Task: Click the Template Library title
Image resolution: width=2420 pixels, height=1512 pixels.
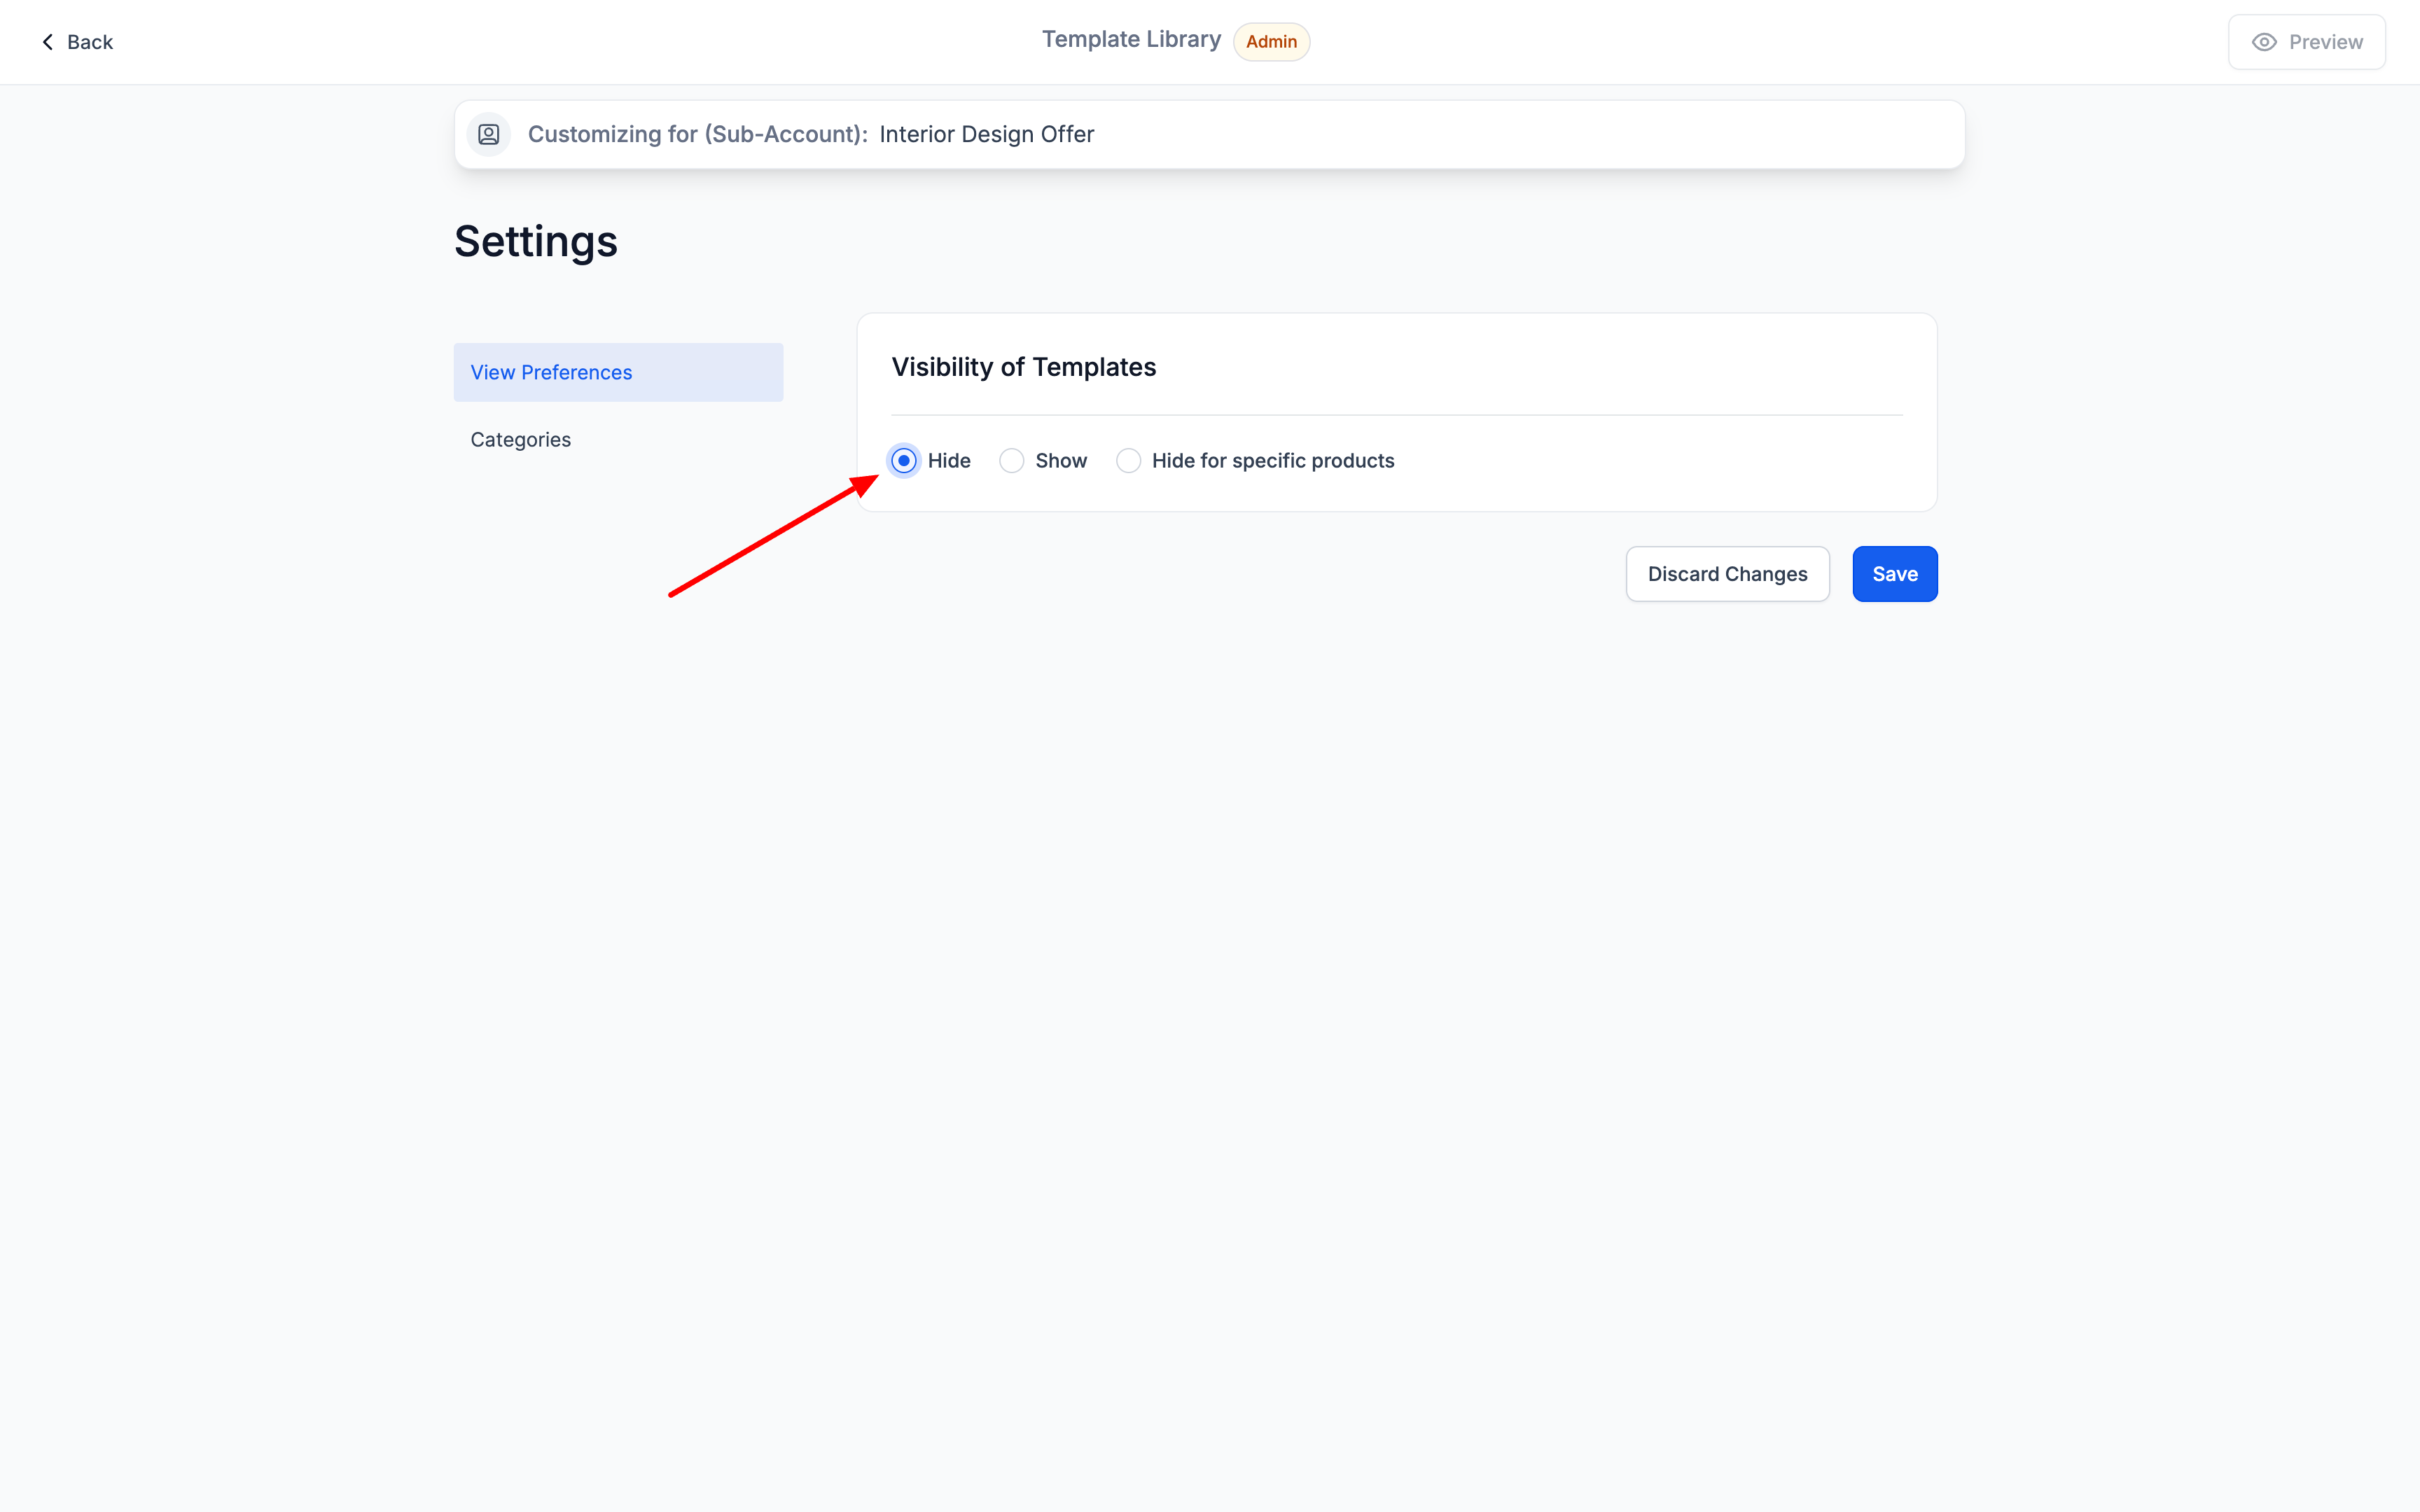Action: tap(1131, 39)
